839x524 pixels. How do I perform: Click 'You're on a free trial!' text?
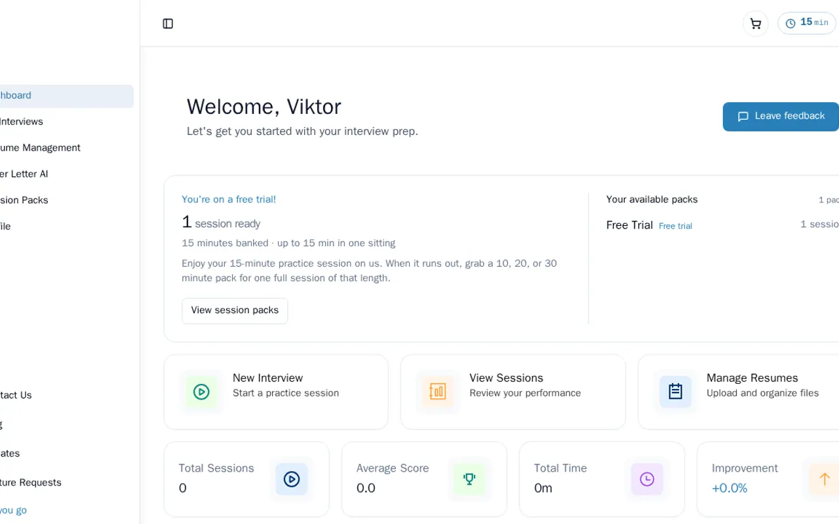click(229, 199)
